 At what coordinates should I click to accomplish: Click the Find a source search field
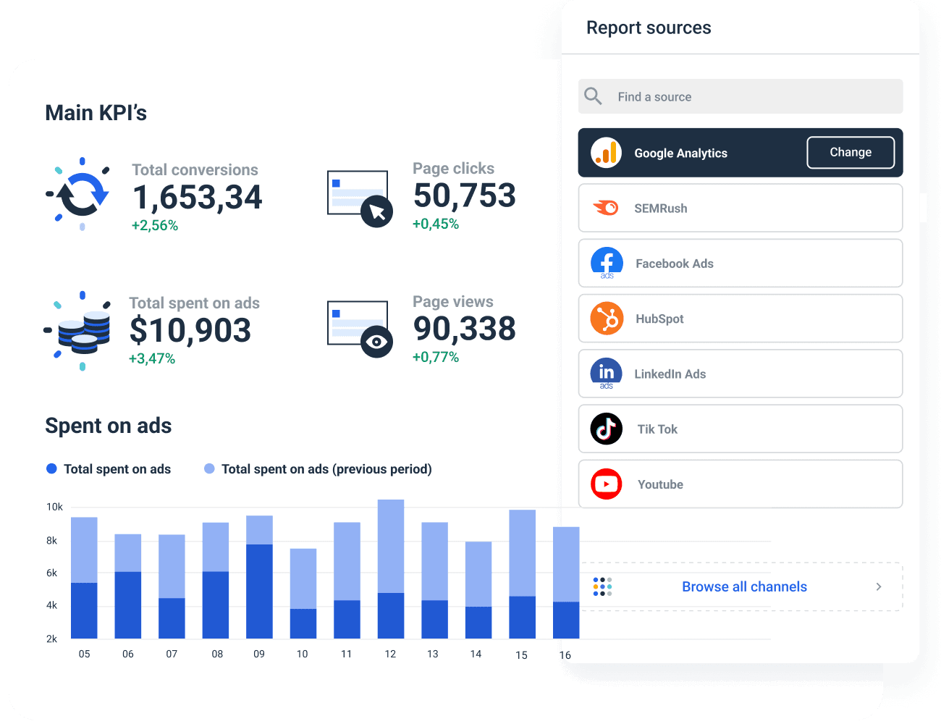tap(724, 96)
